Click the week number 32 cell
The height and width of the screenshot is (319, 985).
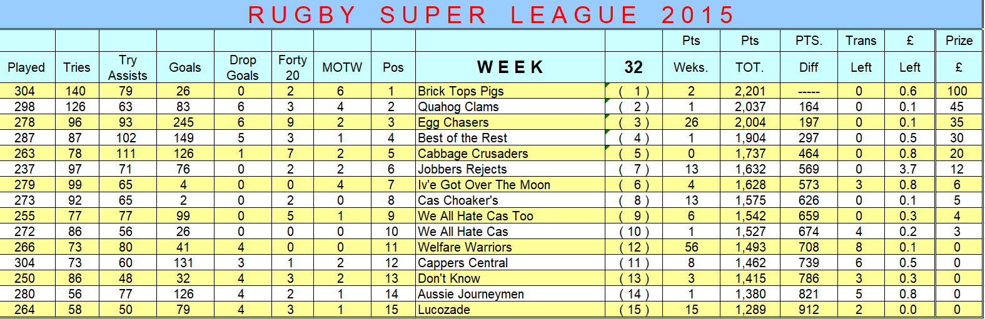634,67
